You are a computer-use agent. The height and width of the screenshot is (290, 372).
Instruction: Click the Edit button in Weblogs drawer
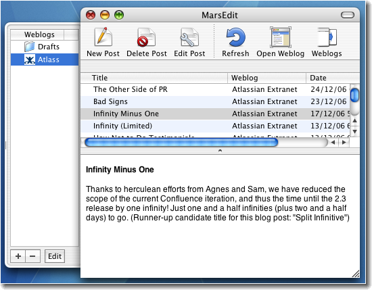pyautogui.click(x=55, y=256)
